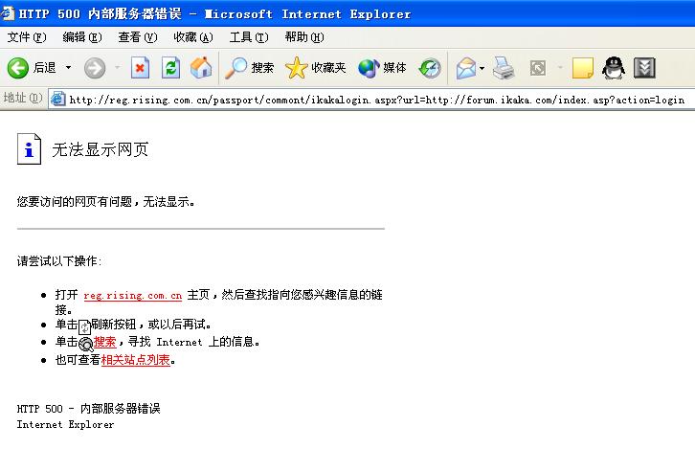The width and height of the screenshot is (695, 449).
Task: Launch the QQ penguin toolbar icon
Action: coord(614,68)
